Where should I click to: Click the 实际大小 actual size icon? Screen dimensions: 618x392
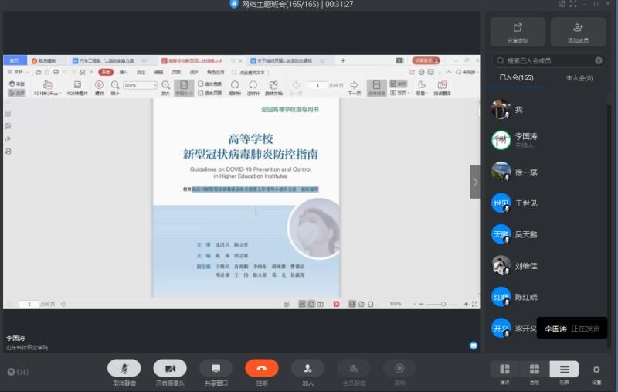tap(184, 88)
